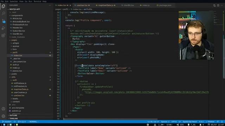The width and height of the screenshot is (225, 126).
Task: Open Article.tsx in the explorer
Action: pyautogui.click(x=17, y=19)
